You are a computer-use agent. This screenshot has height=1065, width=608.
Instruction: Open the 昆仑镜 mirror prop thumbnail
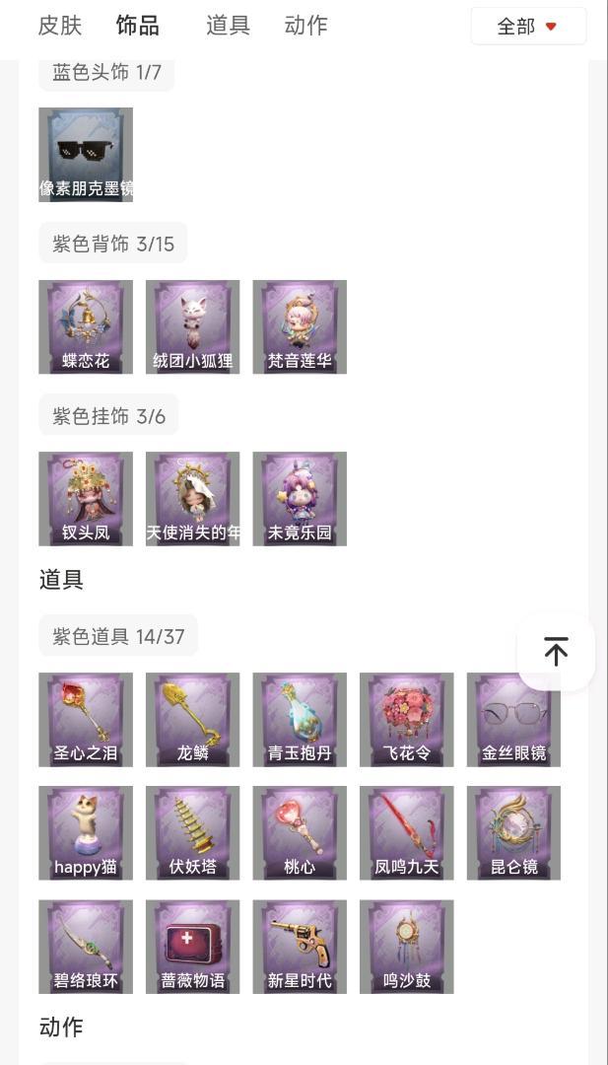click(x=513, y=833)
